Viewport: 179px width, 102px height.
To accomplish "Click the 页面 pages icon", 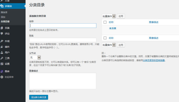I will tap(2, 28).
